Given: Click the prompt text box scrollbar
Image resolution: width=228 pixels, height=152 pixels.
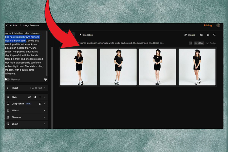Looking at the screenshot, I should pyautogui.click(x=47, y=53).
